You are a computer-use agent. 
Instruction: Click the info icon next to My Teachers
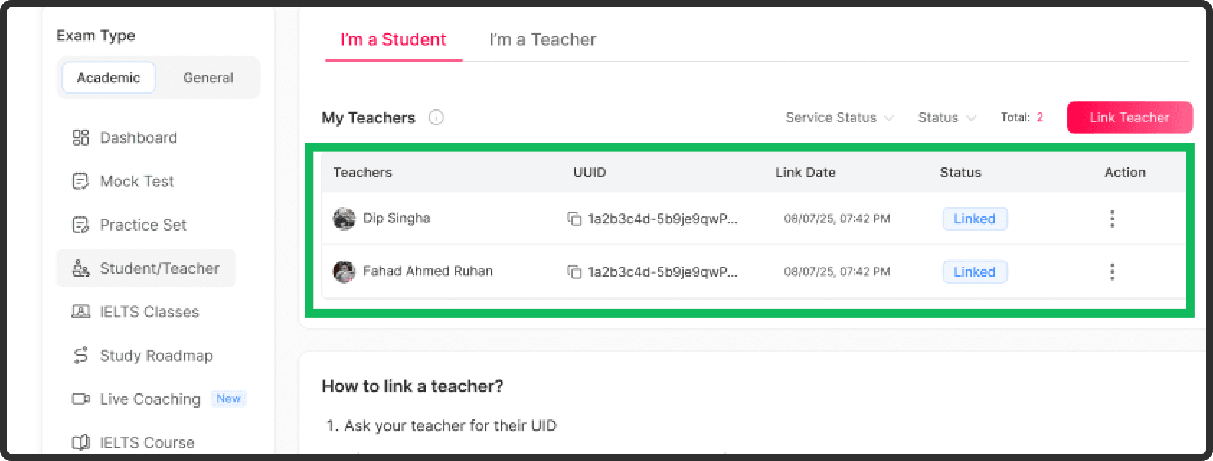(x=437, y=117)
